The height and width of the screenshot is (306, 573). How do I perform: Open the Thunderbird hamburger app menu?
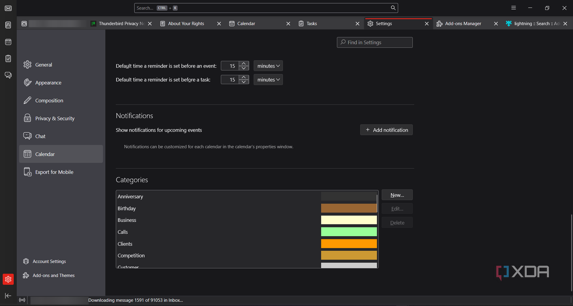(513, 8)
